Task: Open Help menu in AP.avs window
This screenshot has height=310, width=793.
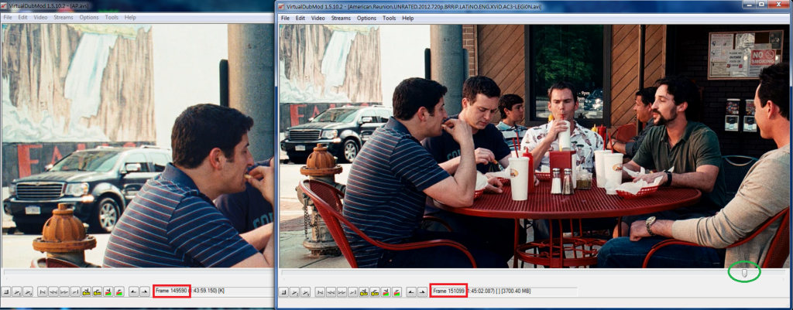Action: pyautogui.click(x=130, y=17)
